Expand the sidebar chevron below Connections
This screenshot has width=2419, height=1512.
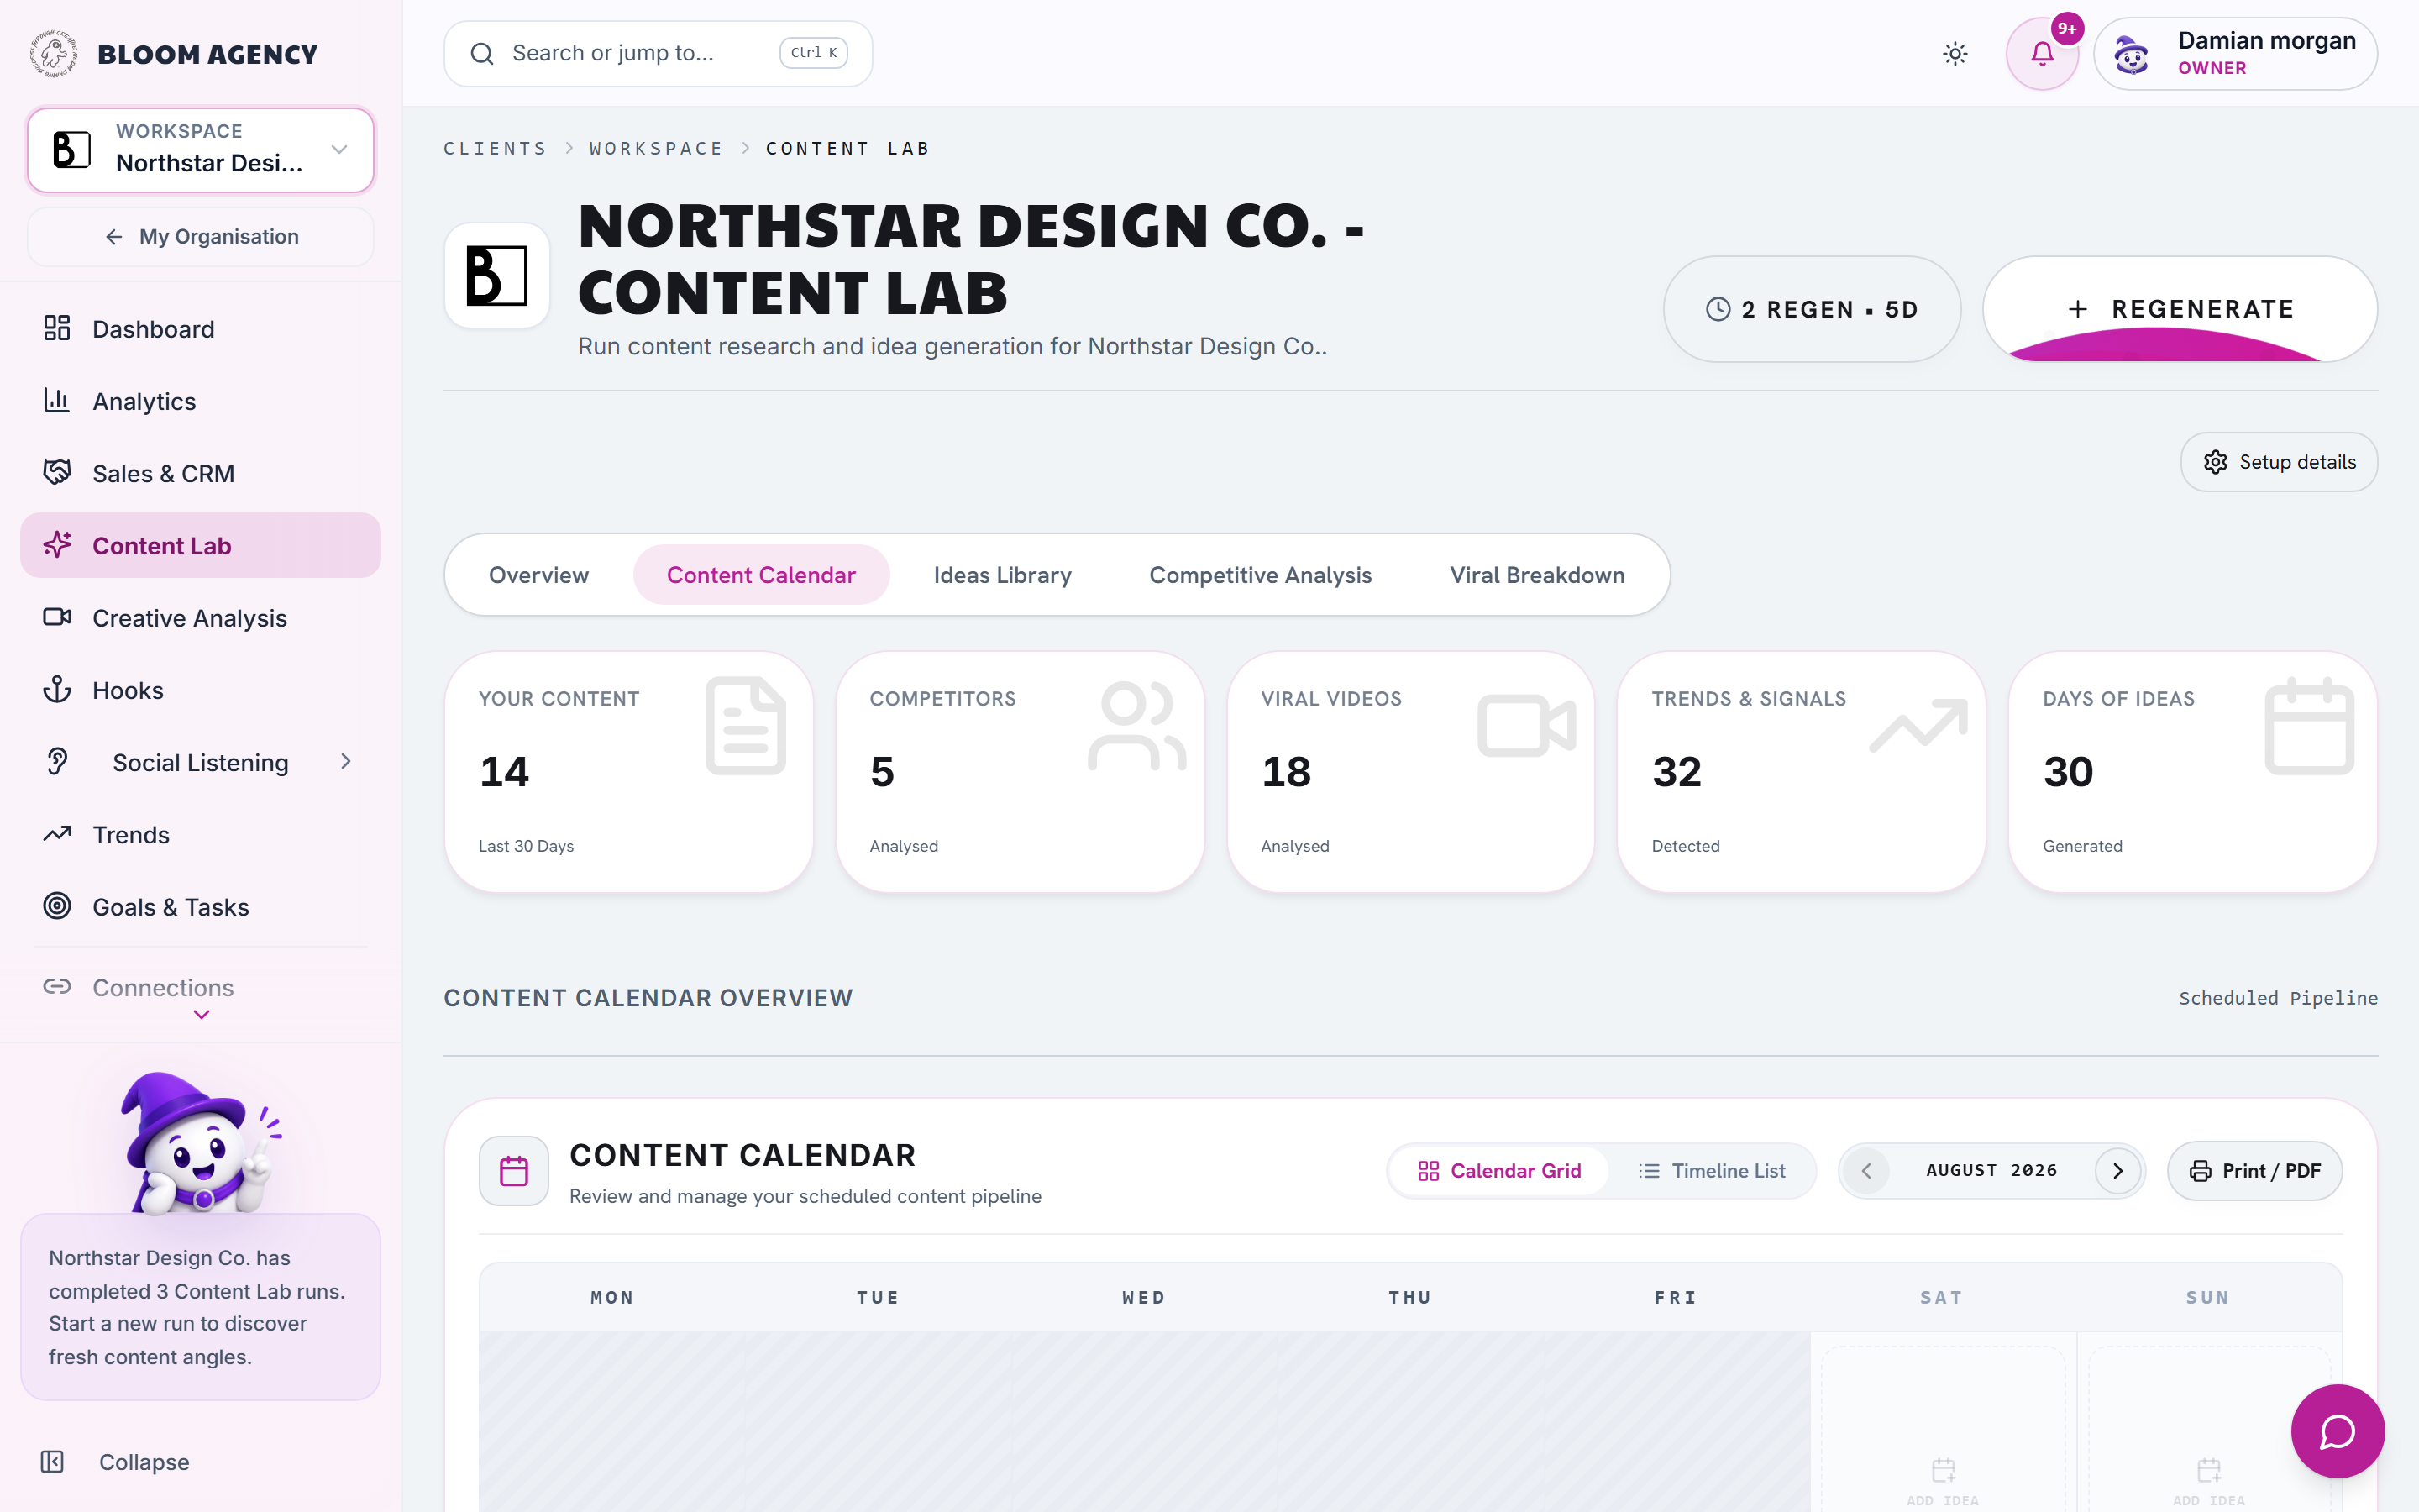tap(201, 1015)
